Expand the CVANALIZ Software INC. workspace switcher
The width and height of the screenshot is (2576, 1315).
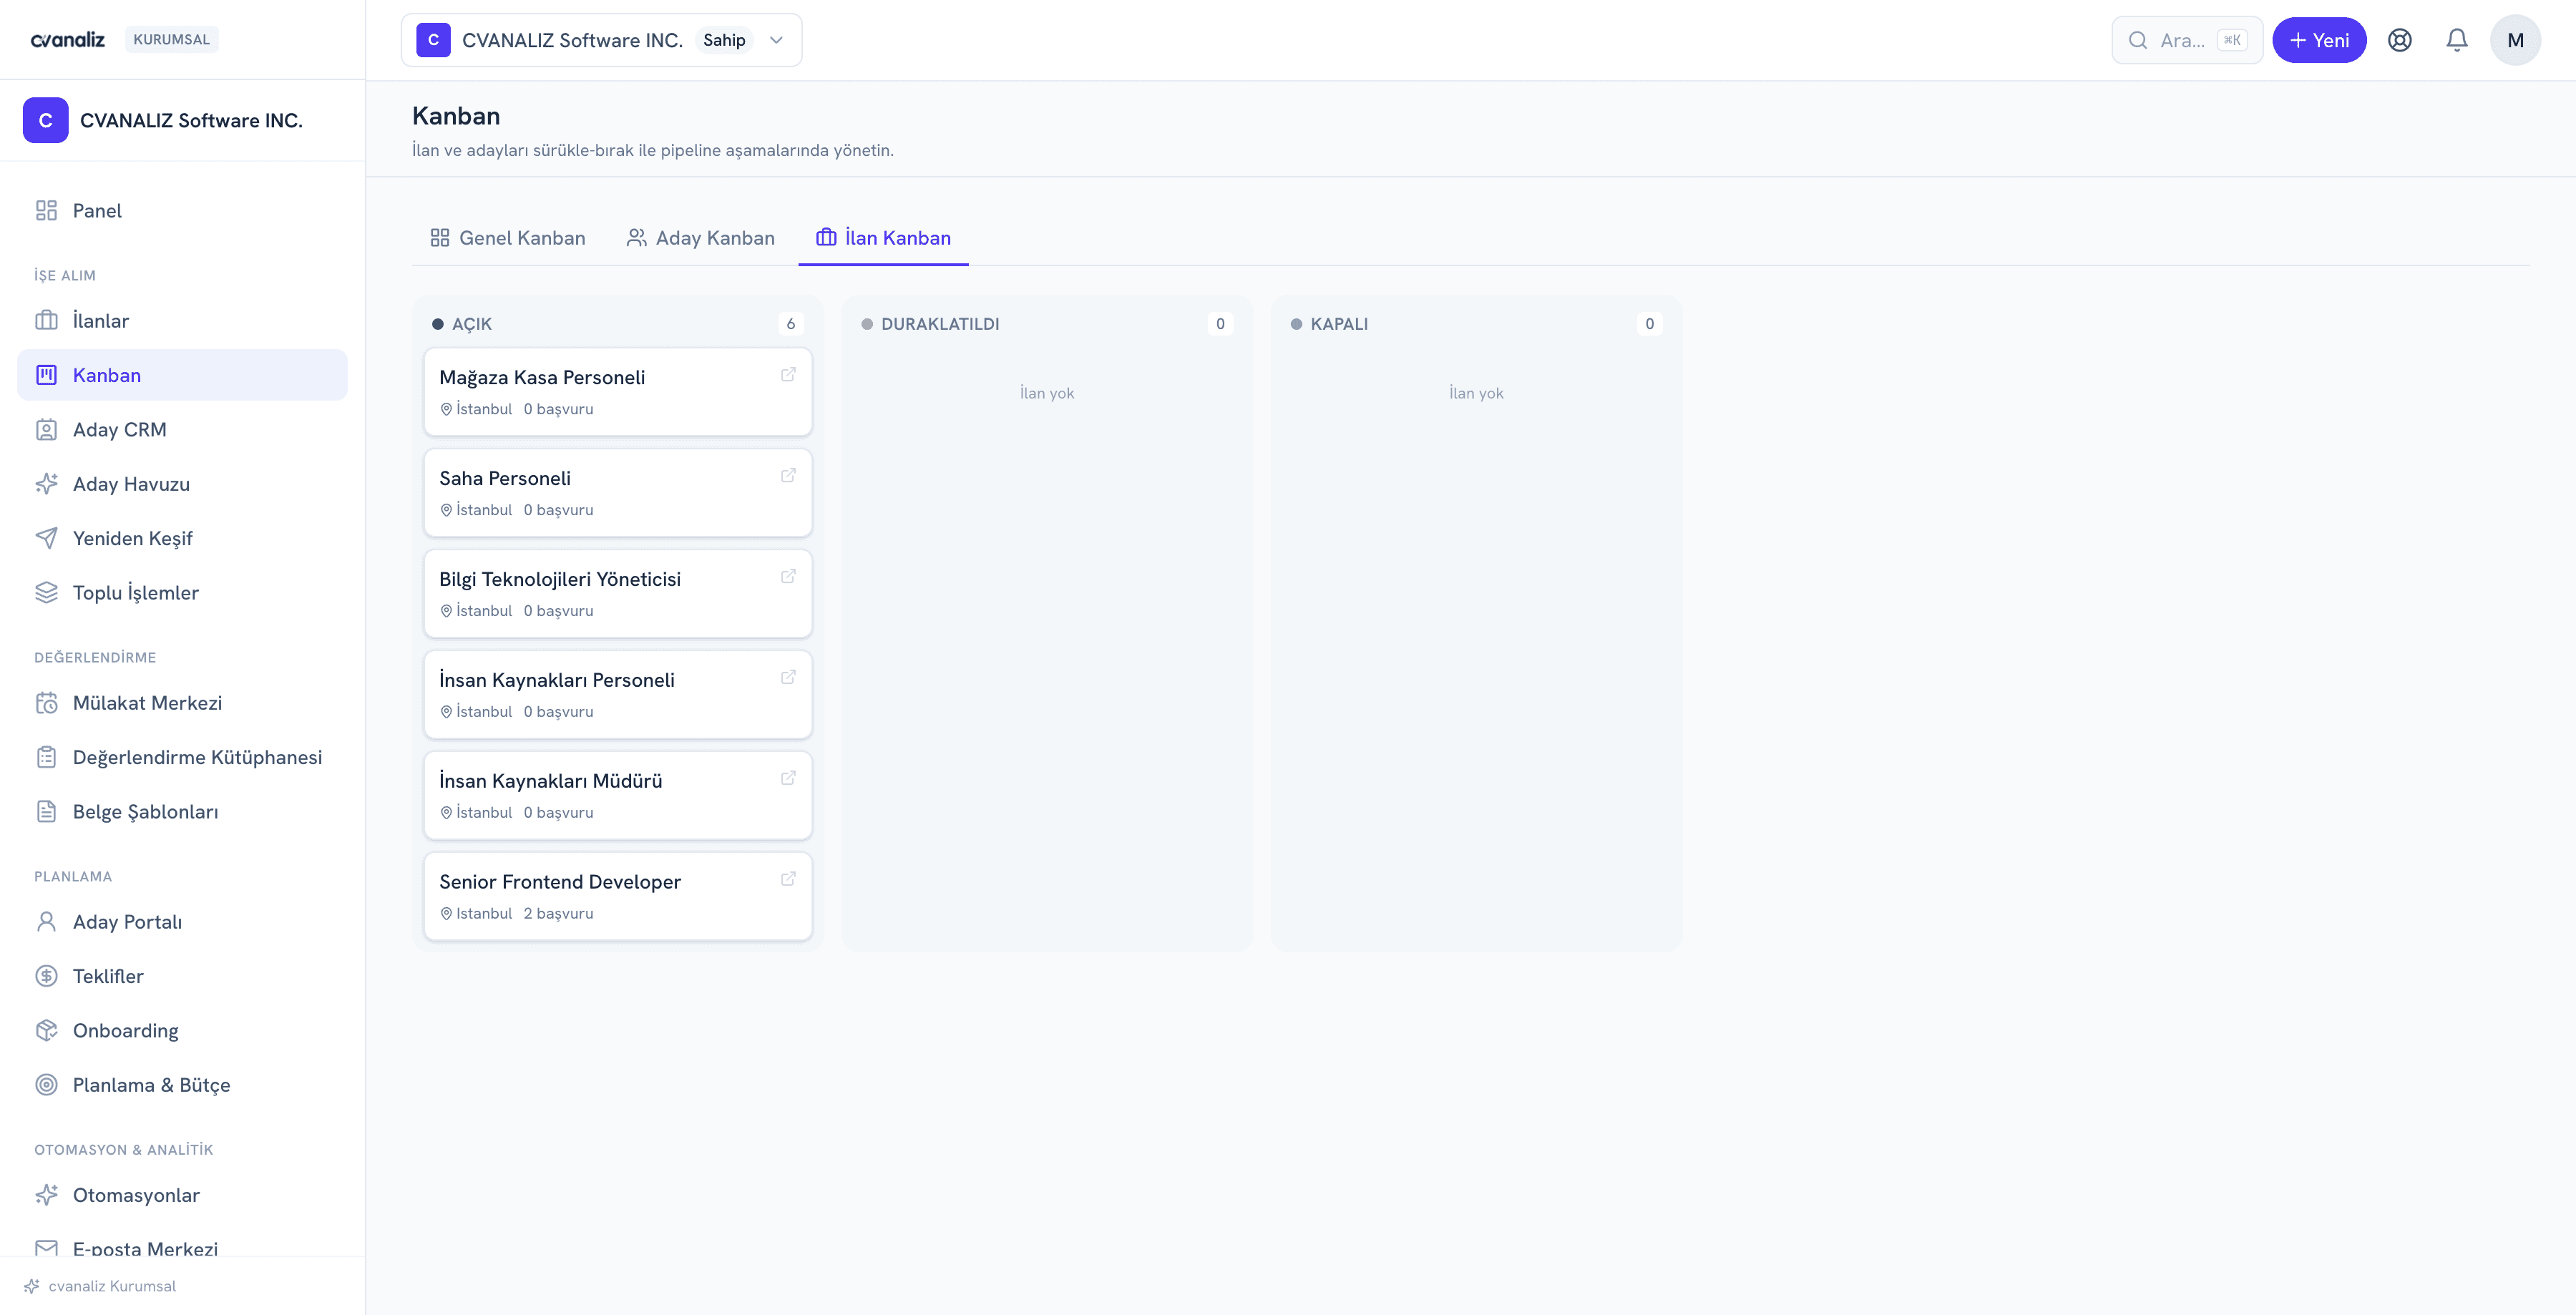click(x=601, y=40)
